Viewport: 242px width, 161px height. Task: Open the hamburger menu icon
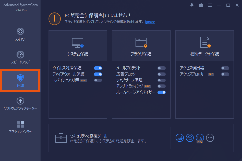point(210,5)
